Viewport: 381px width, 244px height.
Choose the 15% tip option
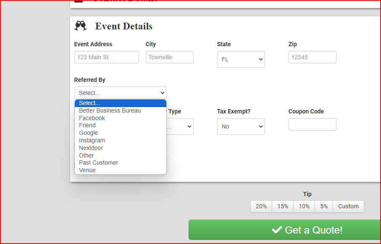(x=283, y=206)
